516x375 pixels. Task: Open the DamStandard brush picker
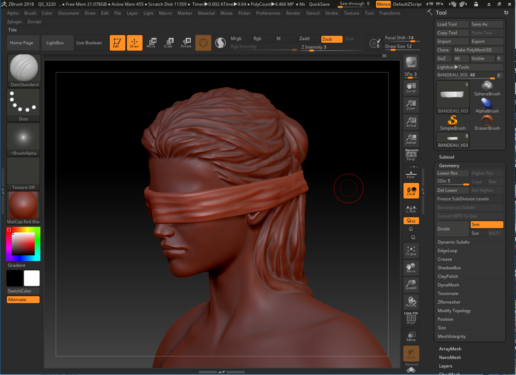click(24, 70)
